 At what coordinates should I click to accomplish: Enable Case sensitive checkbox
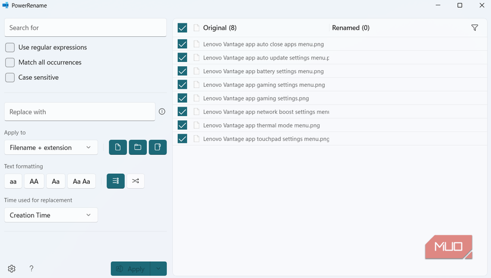10,77
